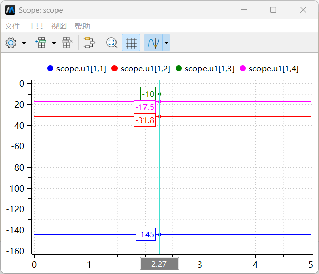This screenshot has width=319, height=274.
Task: Click the 2.27 cursor time label
Action: tap(159, 264)
